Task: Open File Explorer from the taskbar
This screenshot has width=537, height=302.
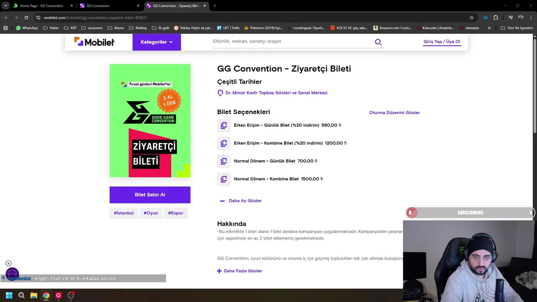Action: click(x=34, y=295)
